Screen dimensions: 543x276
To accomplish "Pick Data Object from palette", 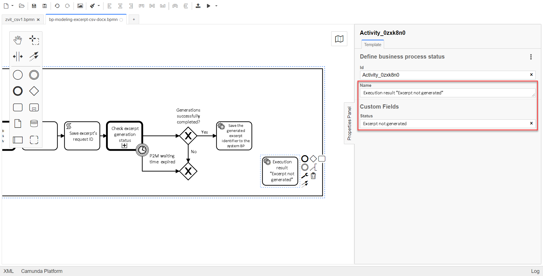I will (x=18, y=124).
